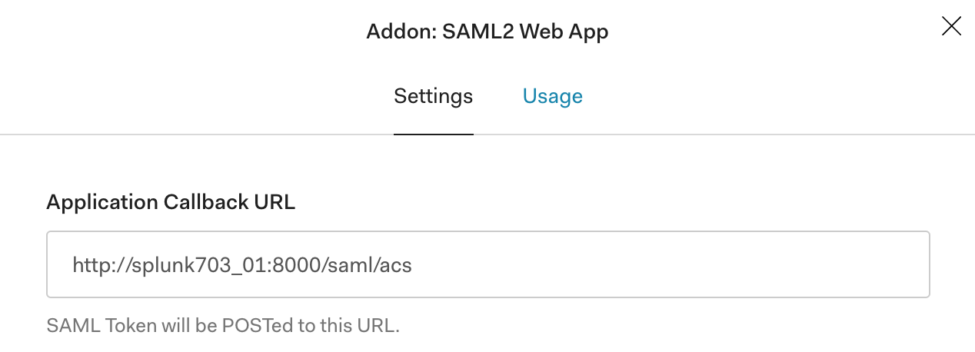Select the Settings tab
Viewport: 975px width, 352px height.
coord(433,97)
